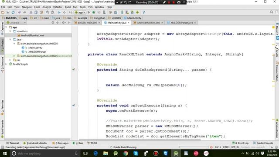Select AndroidManifest.xml in the project tree

coord(33,35)
